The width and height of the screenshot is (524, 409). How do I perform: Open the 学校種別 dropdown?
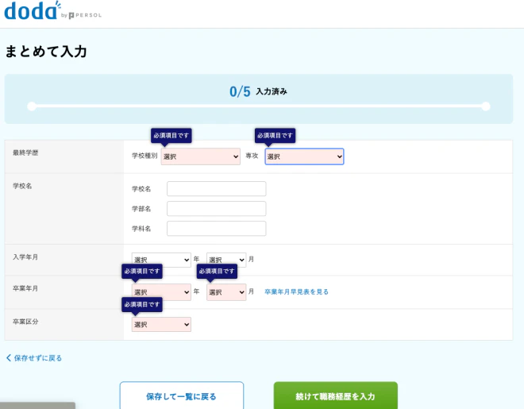click(201, 156)
